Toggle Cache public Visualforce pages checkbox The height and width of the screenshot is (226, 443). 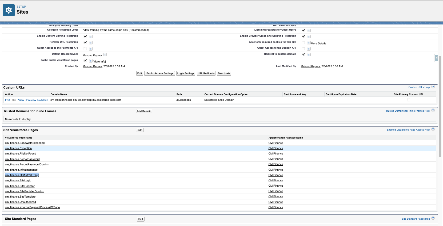85,61
